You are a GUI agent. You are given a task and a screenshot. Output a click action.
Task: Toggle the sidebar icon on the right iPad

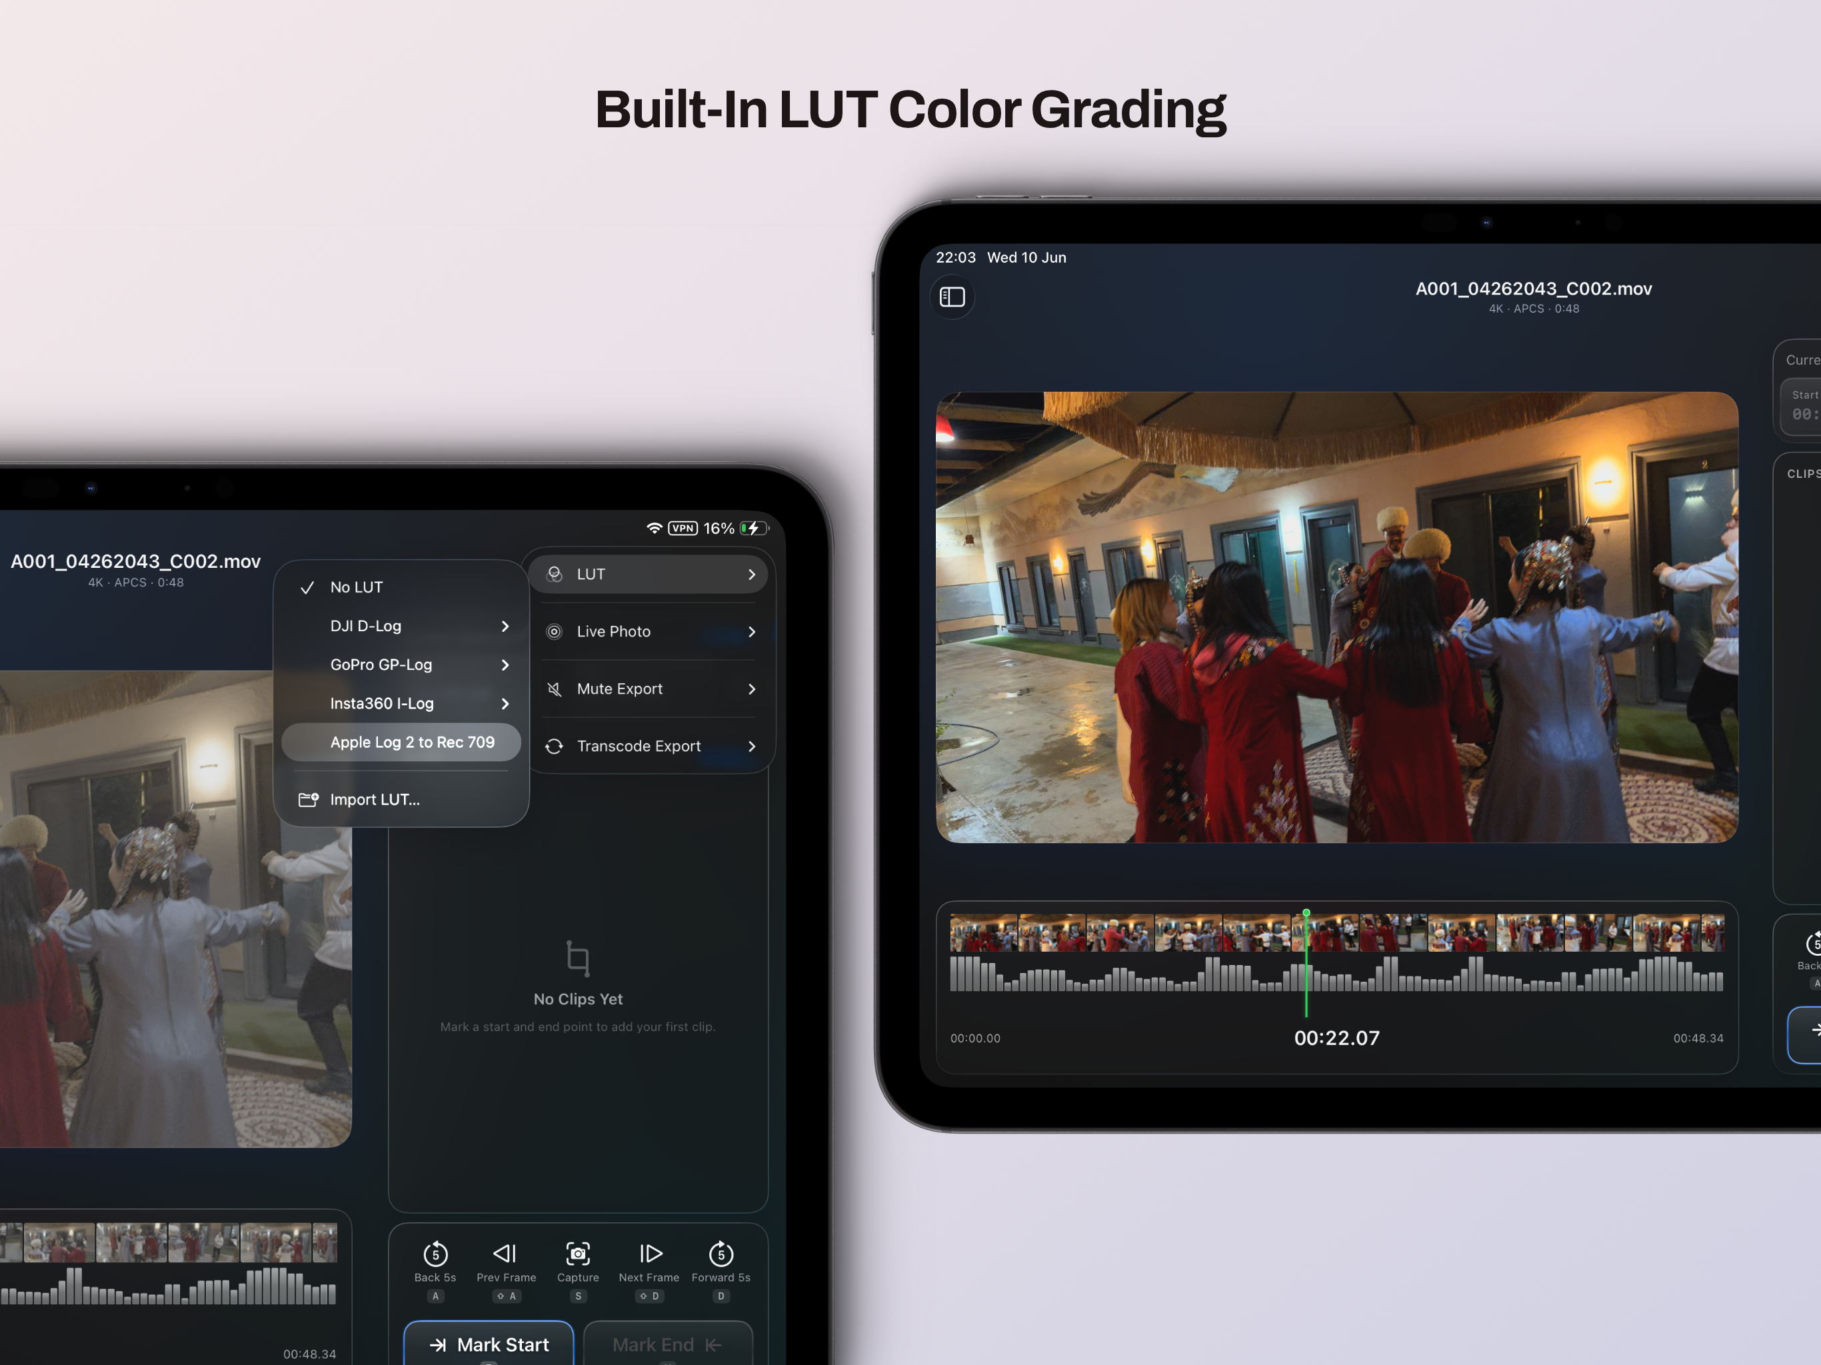click(x=952, y=297)
